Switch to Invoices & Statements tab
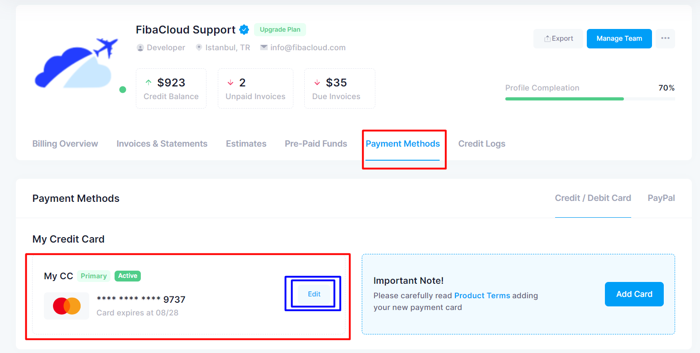Image resolution: width=700 pixels, height=353 pixels. click(162, 143)
